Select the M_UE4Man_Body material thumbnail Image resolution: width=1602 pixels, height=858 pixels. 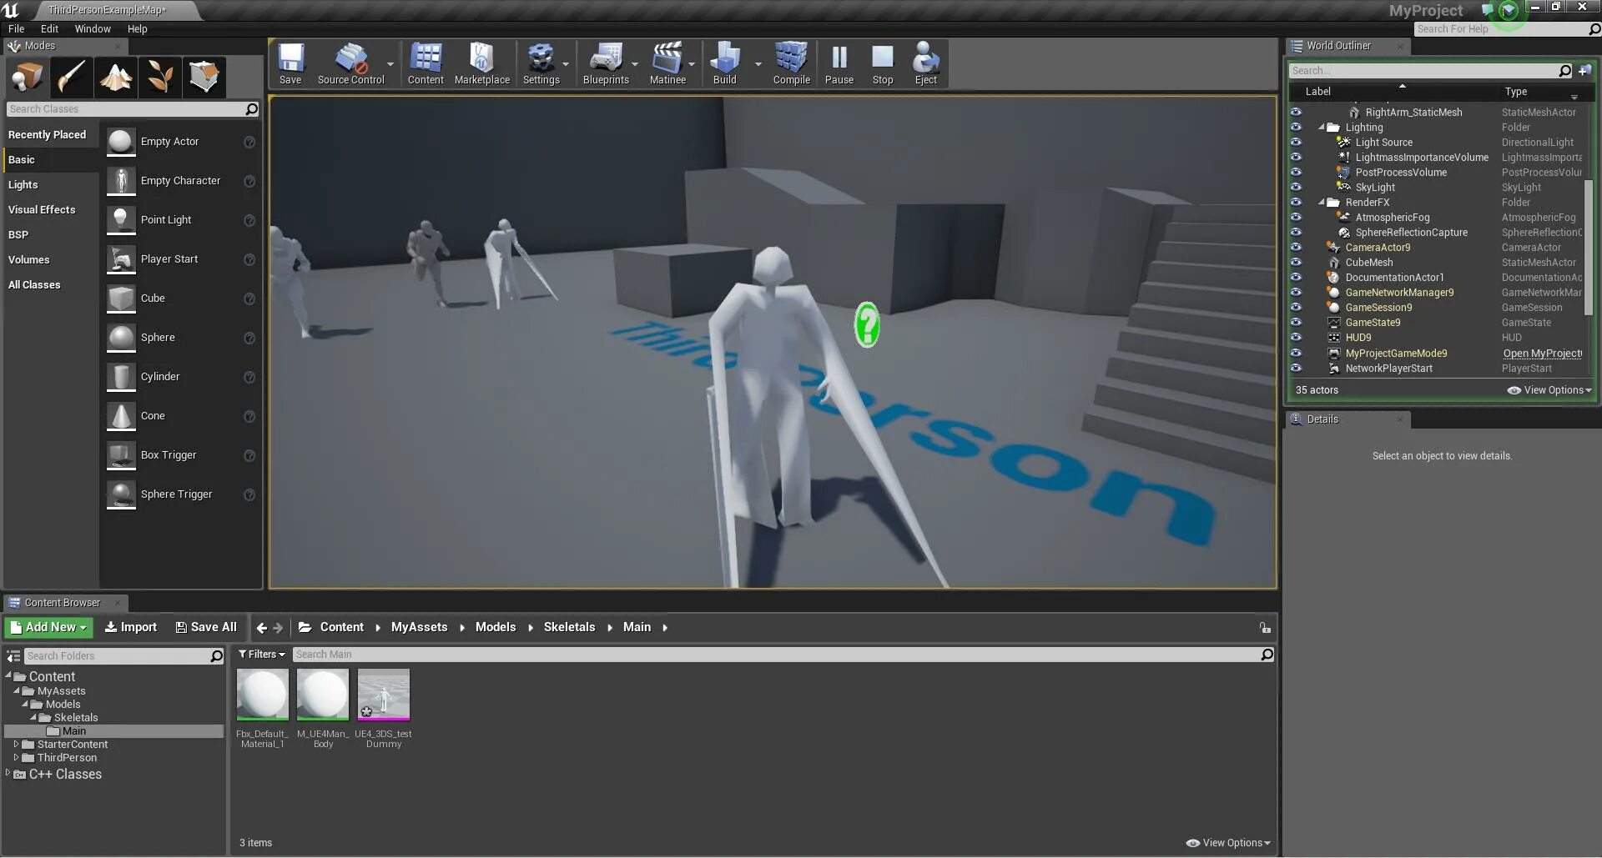point(323,694)
